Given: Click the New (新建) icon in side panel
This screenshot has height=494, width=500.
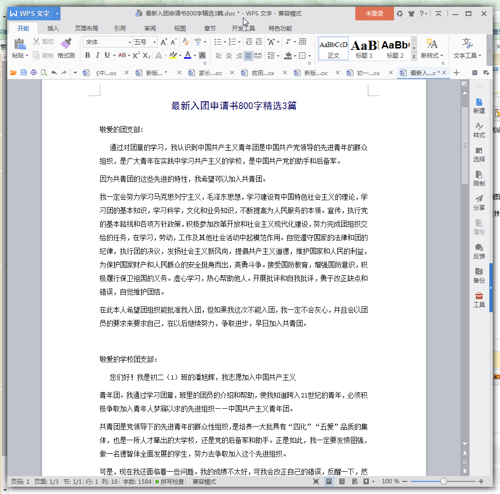Looking at the screenshot, I should coord(479,106).
